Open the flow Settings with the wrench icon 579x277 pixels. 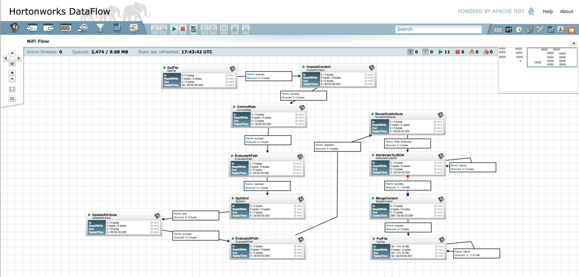(540, 29)
